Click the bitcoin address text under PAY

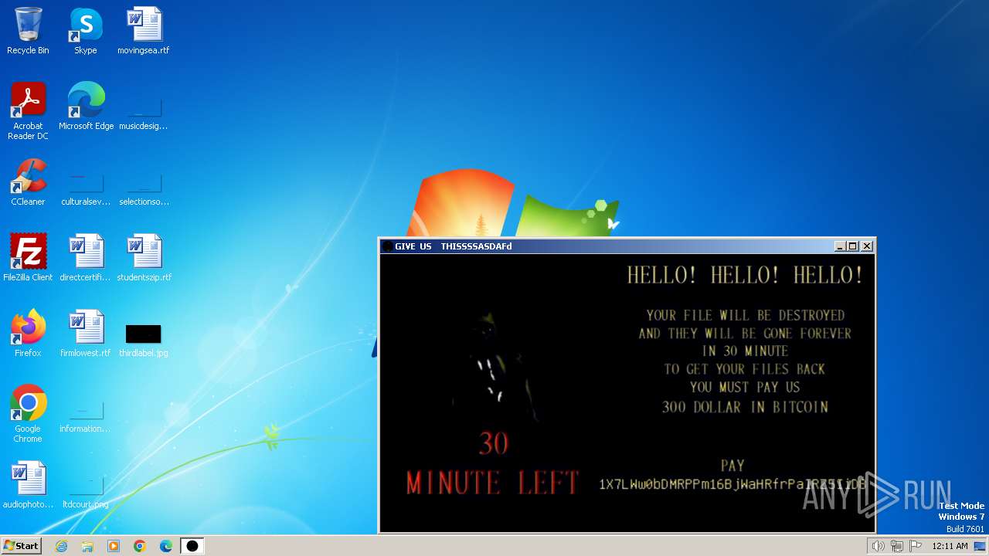(x=732, y=485)
